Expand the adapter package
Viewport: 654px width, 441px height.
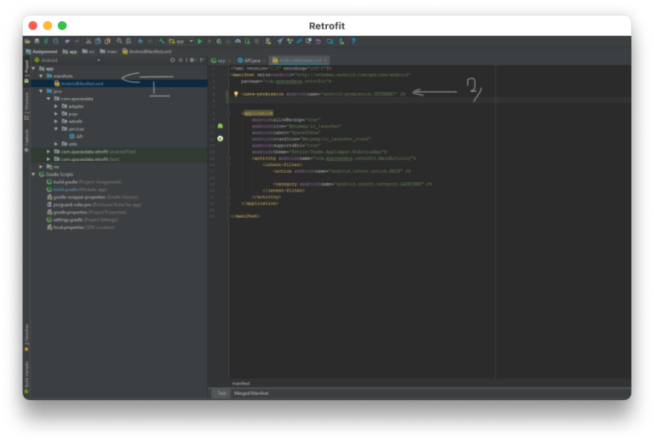pyautogui.click(x=56, y=106)
